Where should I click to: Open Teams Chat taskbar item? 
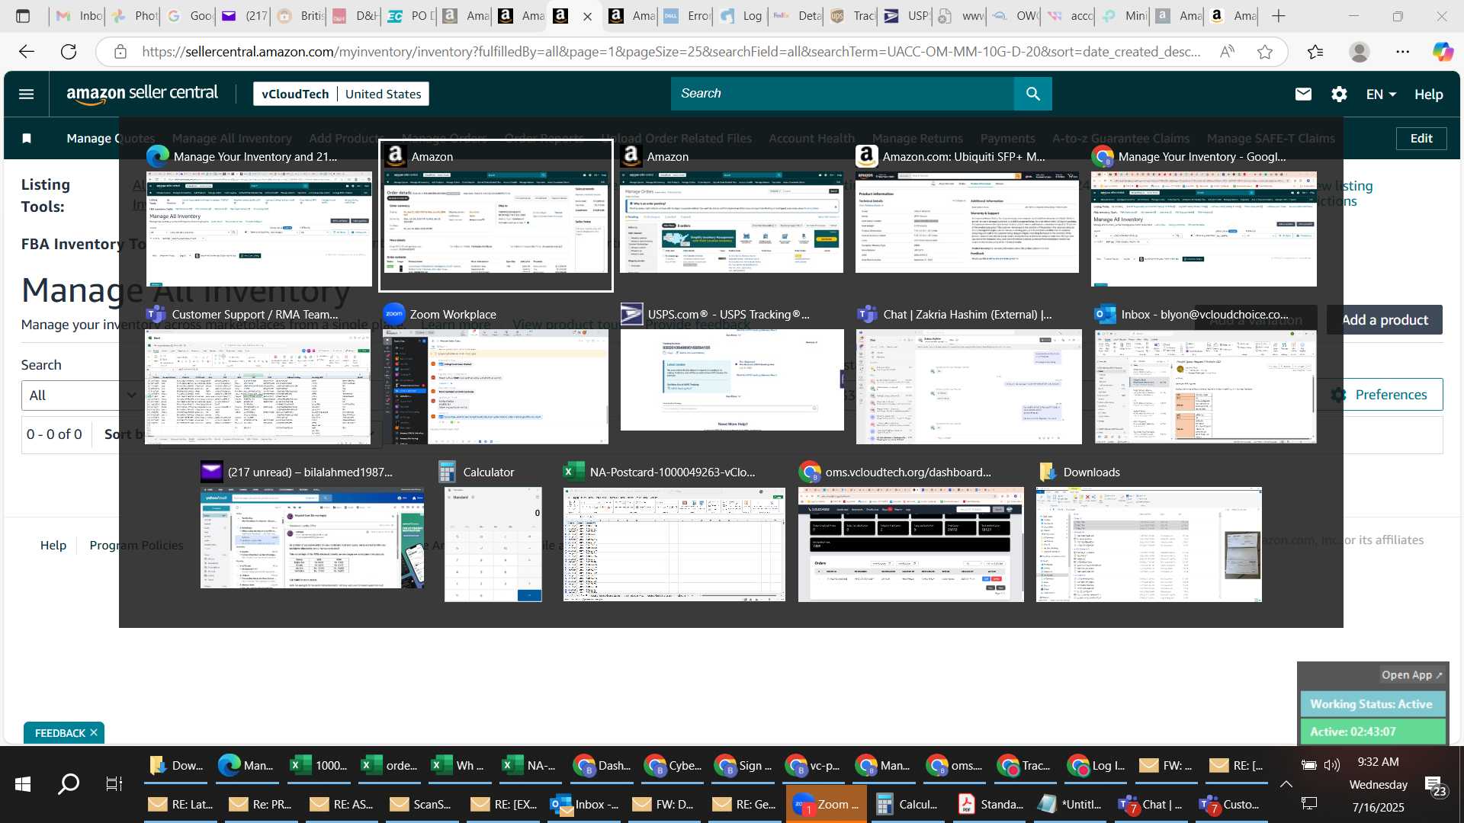[x=1151, y=804]
